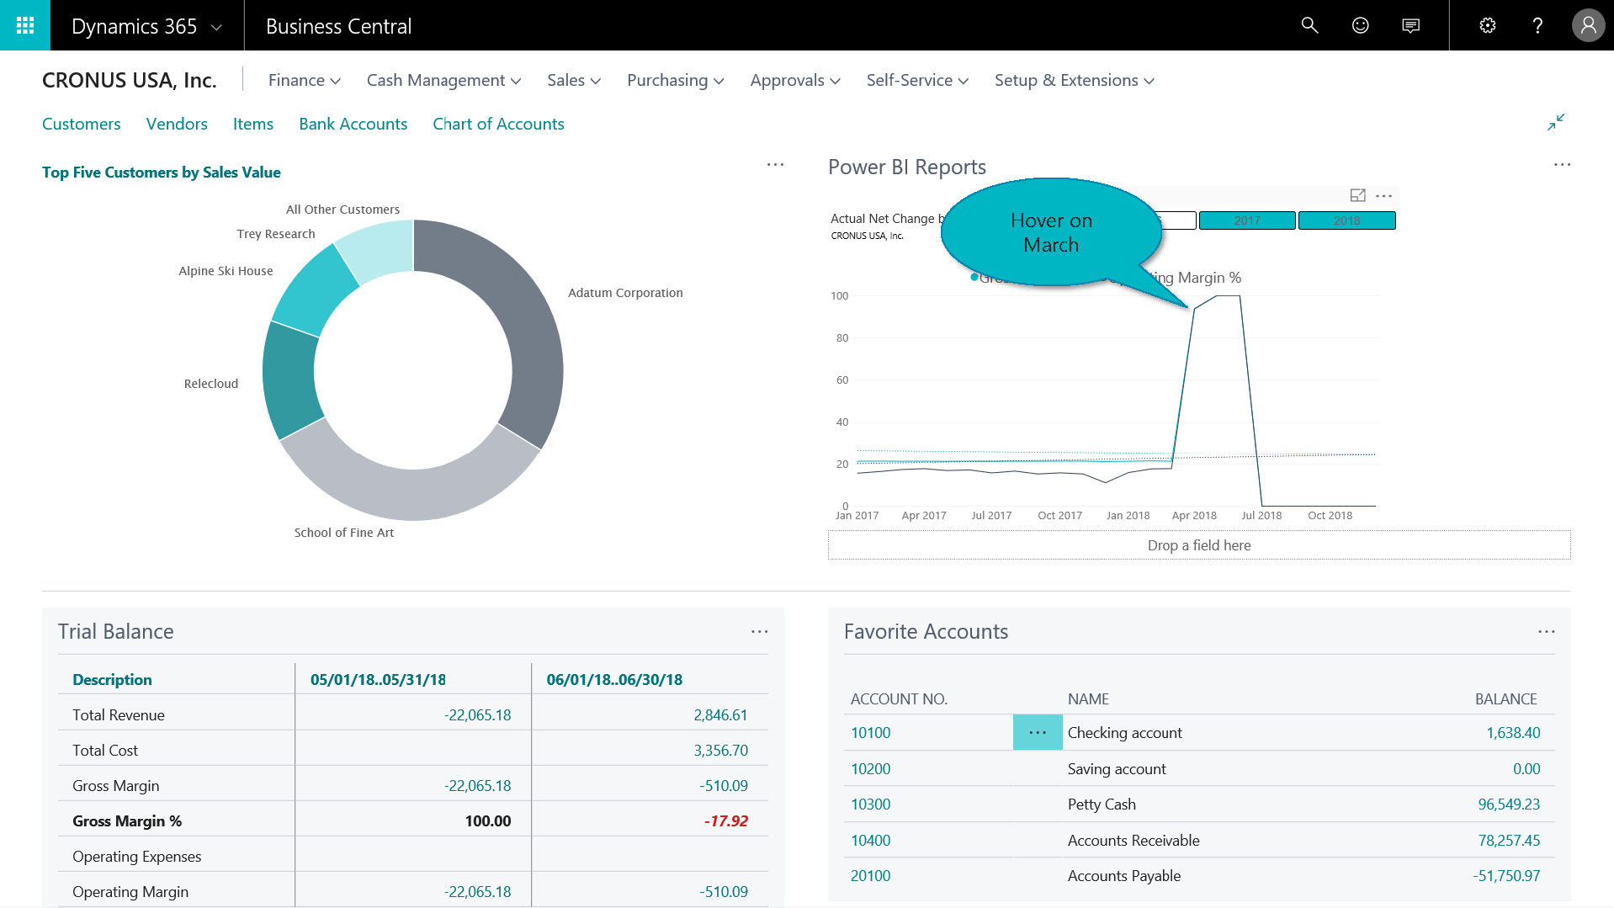Click the help question mark icon
1614x908 pixels.
(1537, 25)
